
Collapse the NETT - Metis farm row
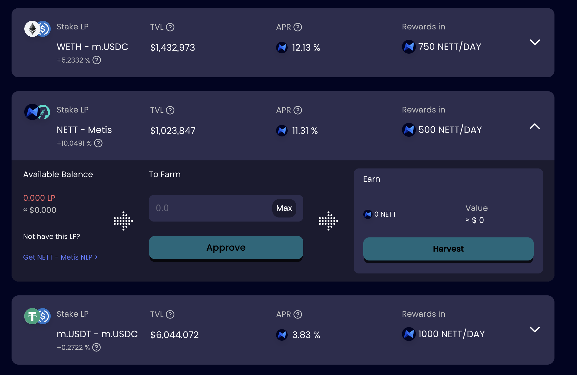click(x=535, y=126)
